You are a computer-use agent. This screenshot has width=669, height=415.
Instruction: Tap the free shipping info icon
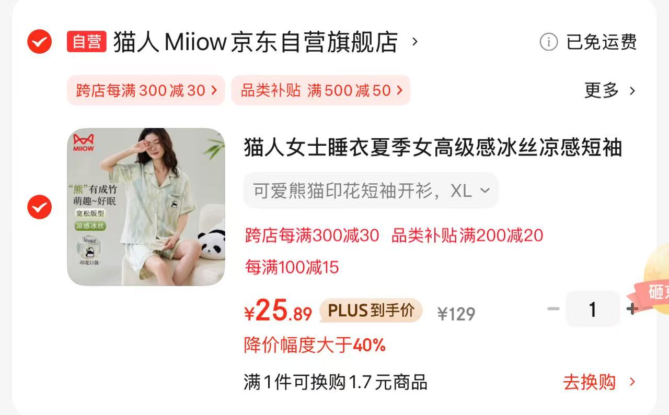coord(548,42)
